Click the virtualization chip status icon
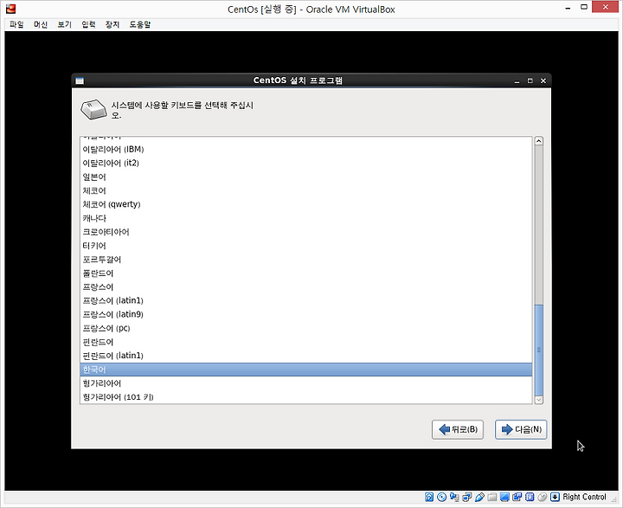623x508 pixels. click(530, 497)
